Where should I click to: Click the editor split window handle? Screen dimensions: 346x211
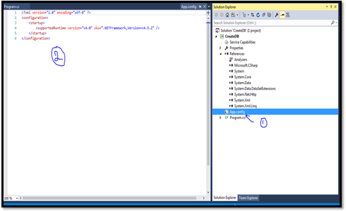(208, 13)
